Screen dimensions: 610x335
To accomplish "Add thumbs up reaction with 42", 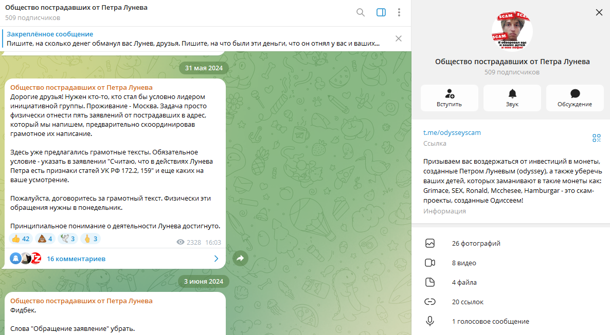I will tap(21, 239).
